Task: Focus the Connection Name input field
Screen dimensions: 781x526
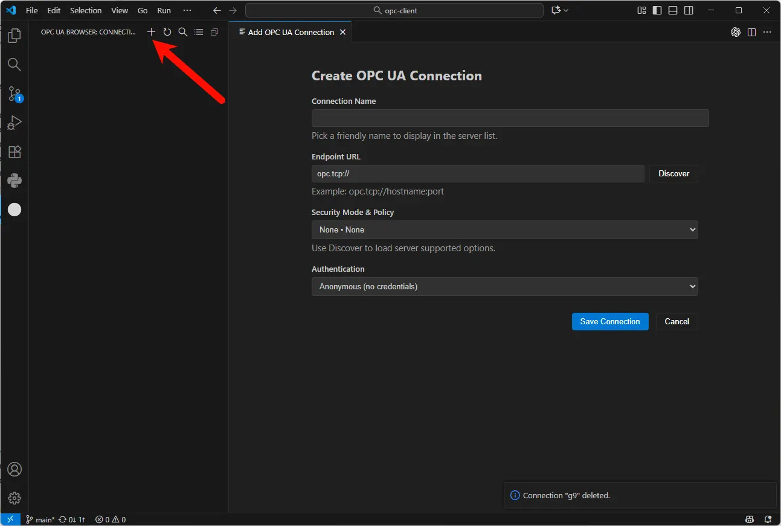Action: pos(510,118)
